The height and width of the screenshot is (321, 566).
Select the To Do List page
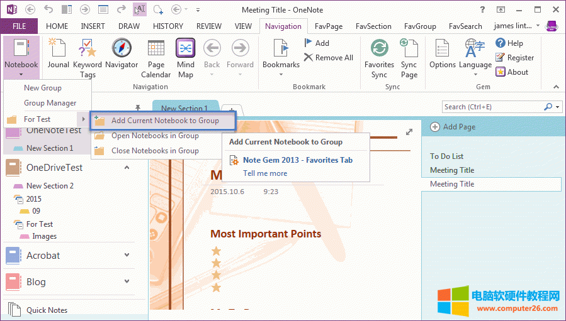click(x=446, y=156)
